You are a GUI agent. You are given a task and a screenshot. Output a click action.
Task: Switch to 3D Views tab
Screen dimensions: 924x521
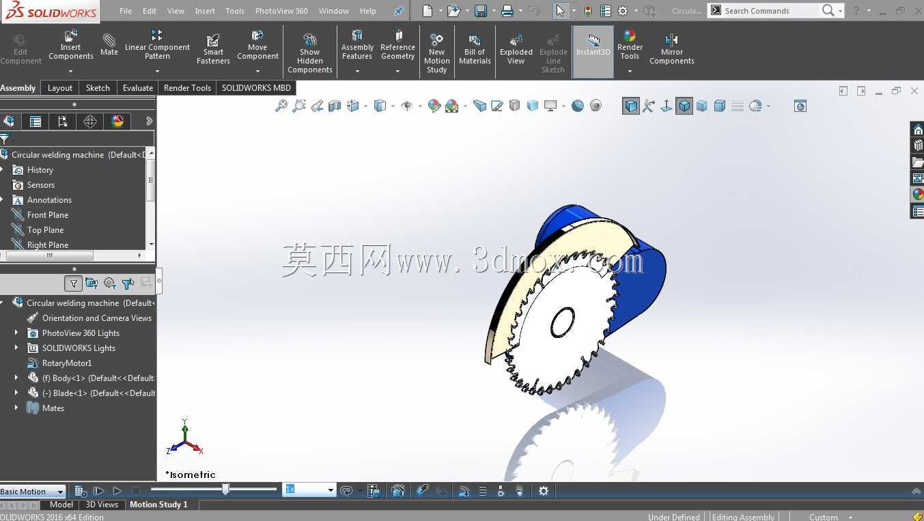pos(102,505)
